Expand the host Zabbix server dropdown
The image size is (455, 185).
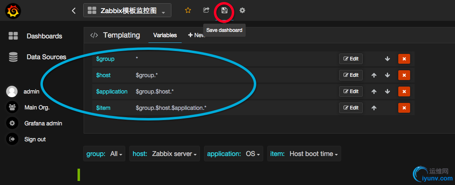[x=174, y=154]
